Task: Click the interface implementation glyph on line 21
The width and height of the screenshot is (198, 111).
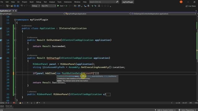Action: click(1, 58)
